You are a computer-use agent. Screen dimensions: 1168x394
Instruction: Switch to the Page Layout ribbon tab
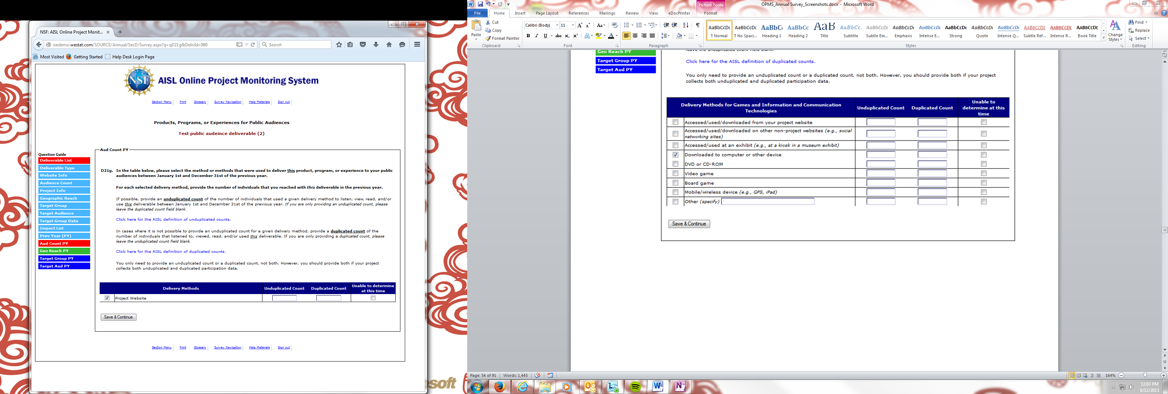click(x=547, y=13)
